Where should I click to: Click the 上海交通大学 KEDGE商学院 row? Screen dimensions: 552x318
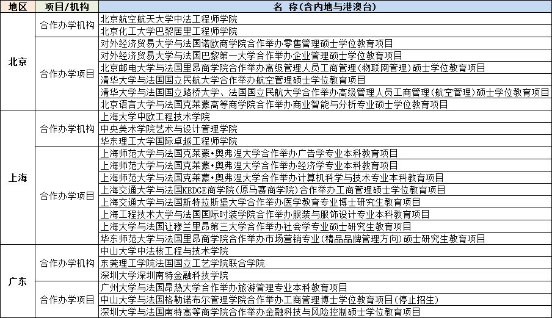pos(325,190)
